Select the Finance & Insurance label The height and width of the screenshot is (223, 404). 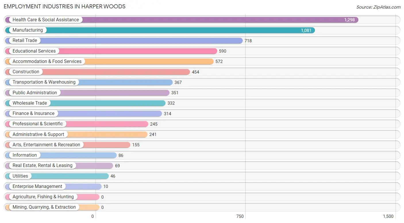click(x=33, y=113)
